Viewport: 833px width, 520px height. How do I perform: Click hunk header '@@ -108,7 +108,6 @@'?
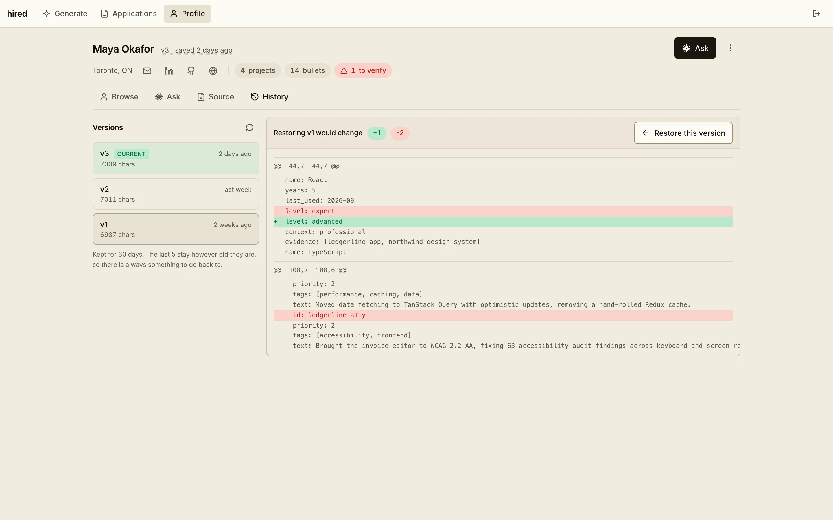tap(310, 270)
